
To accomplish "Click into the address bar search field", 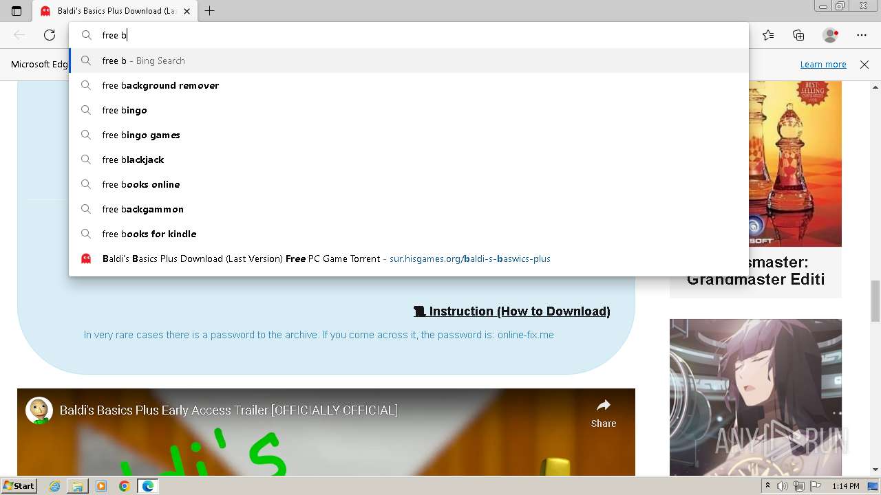I will (x=409, y=35).
